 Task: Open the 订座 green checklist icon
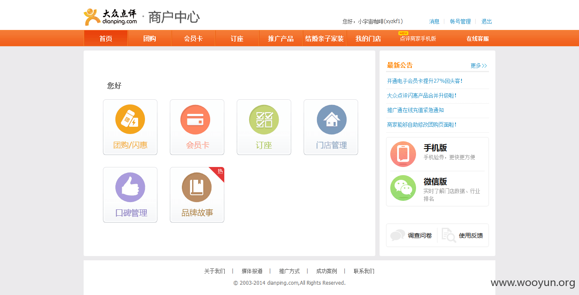click(264, 119)
